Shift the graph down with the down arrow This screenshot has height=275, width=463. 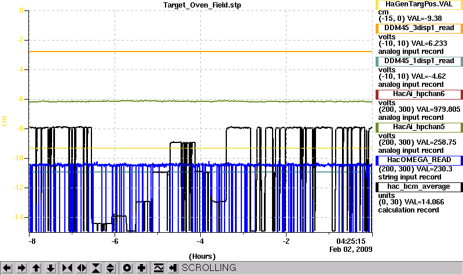click(x=50, y=268)
